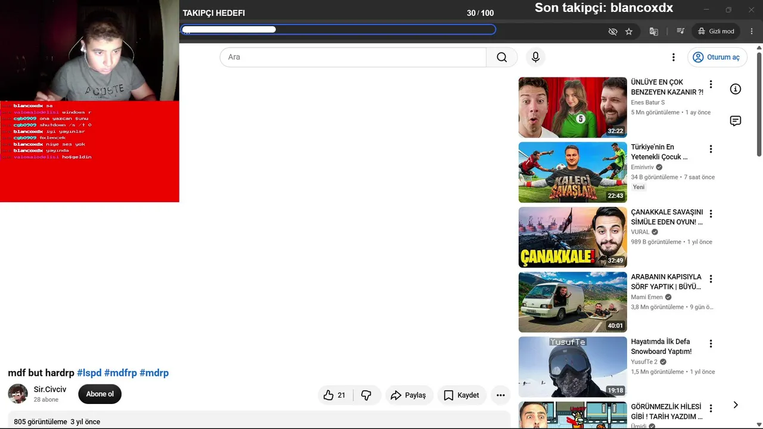This screenshot has height=429, width=763.
Task: Open the Chrome three-dot browser menu
Action: point(752,32)
